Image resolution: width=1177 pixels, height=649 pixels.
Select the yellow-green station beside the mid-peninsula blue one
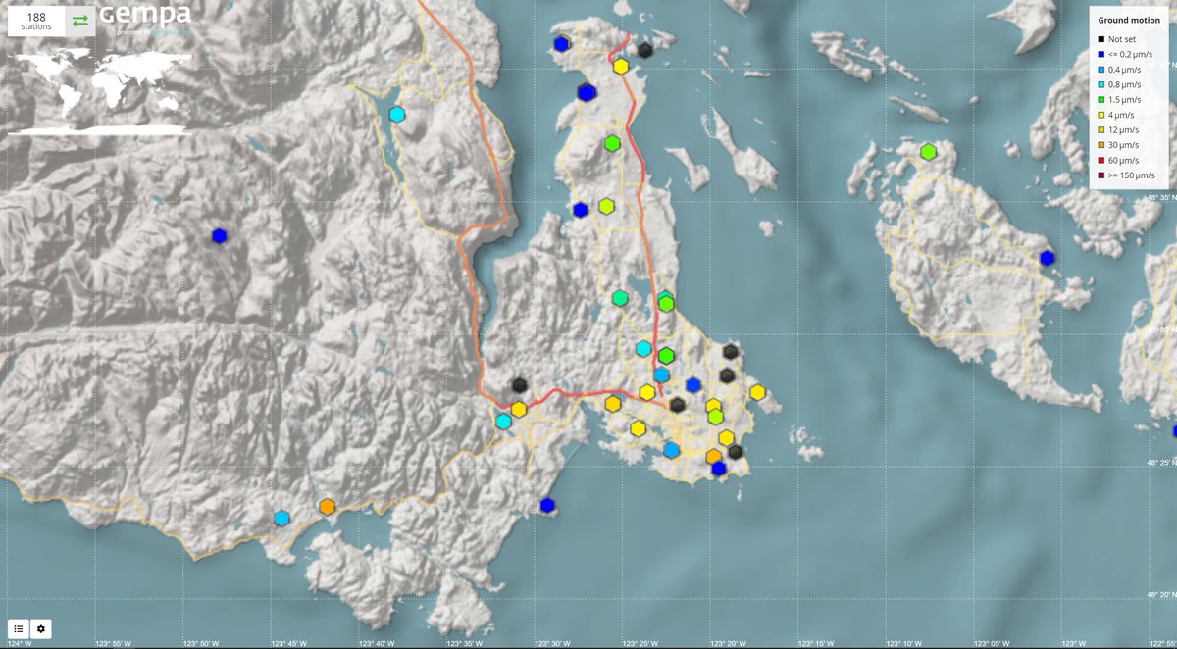tap(606, 206)
